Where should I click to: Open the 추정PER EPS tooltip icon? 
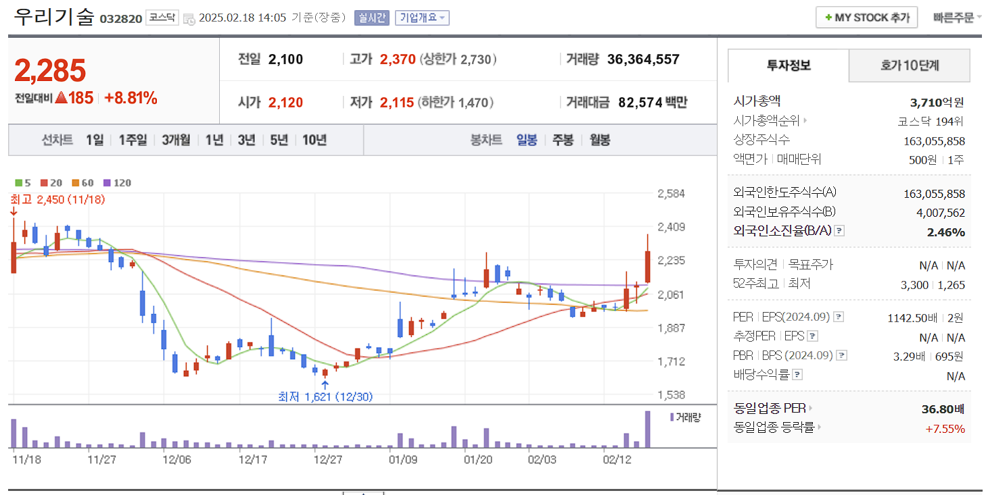[x=812, y=336]
